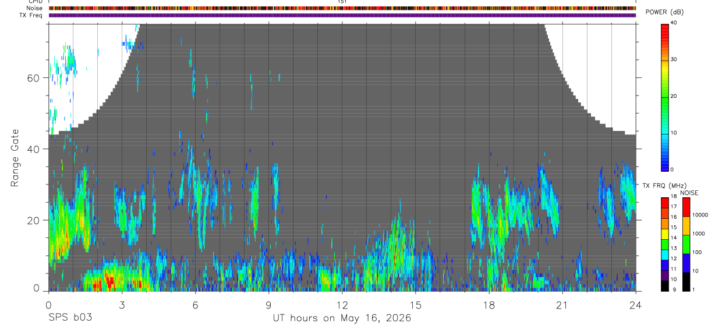Viewport: 715px width, 330px height.
Task: Click the Range Gate 40 tick label
Action: pyautogui.click(x=33, y=149)
